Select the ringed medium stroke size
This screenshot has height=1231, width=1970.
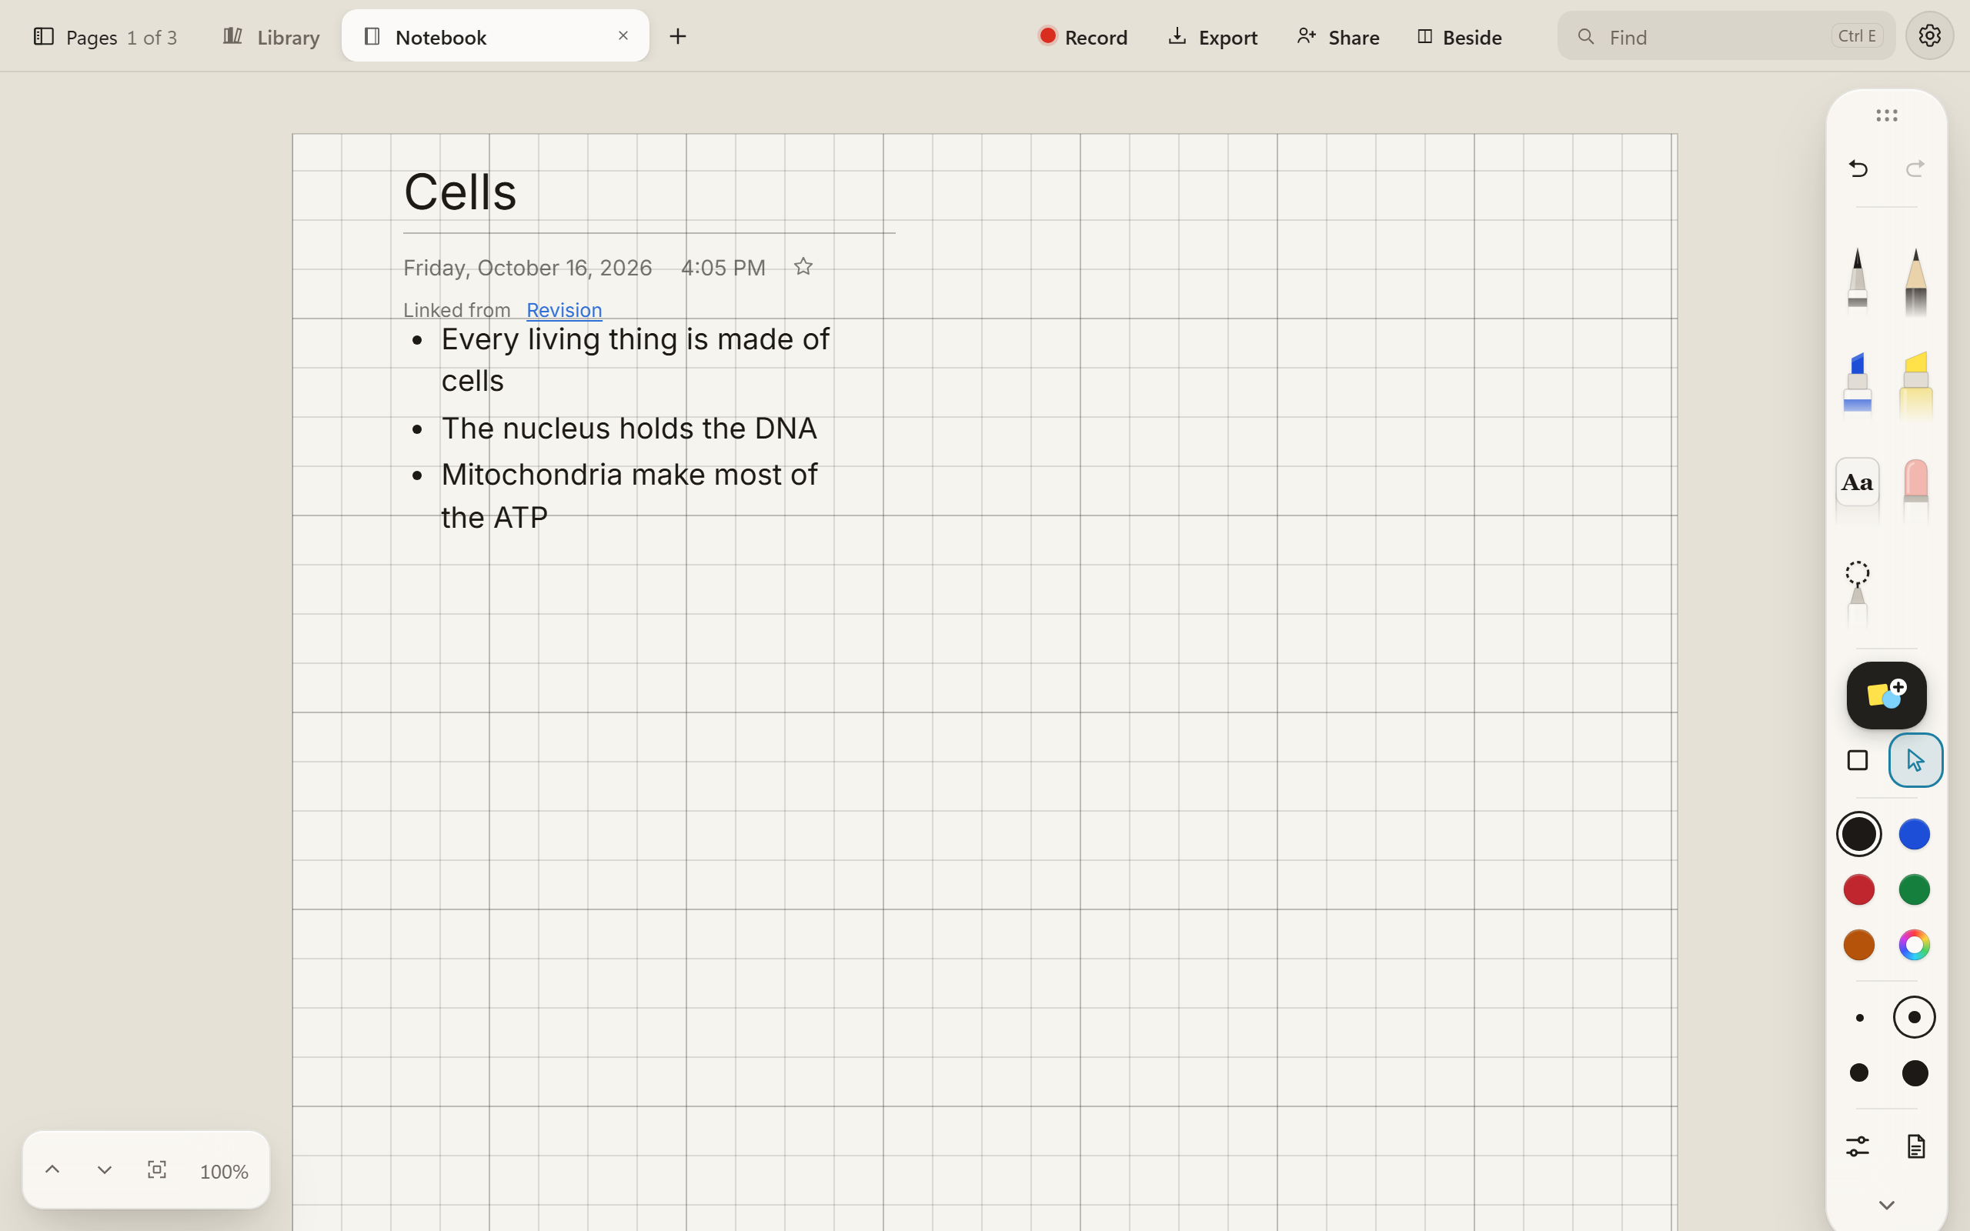coord(1915,1018)
